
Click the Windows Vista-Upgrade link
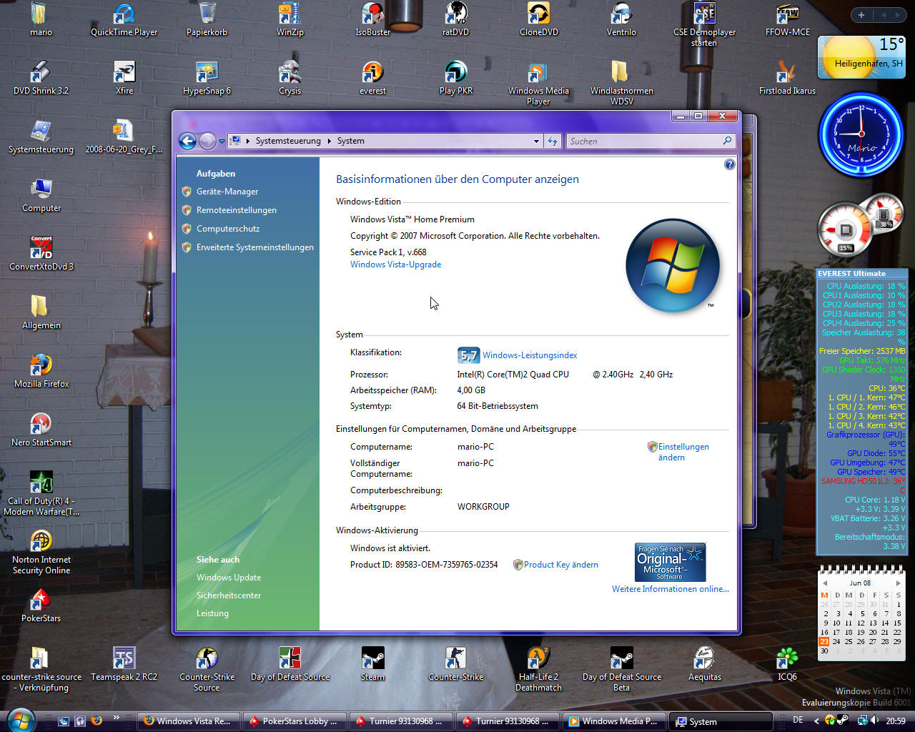[x=395, y=264]
